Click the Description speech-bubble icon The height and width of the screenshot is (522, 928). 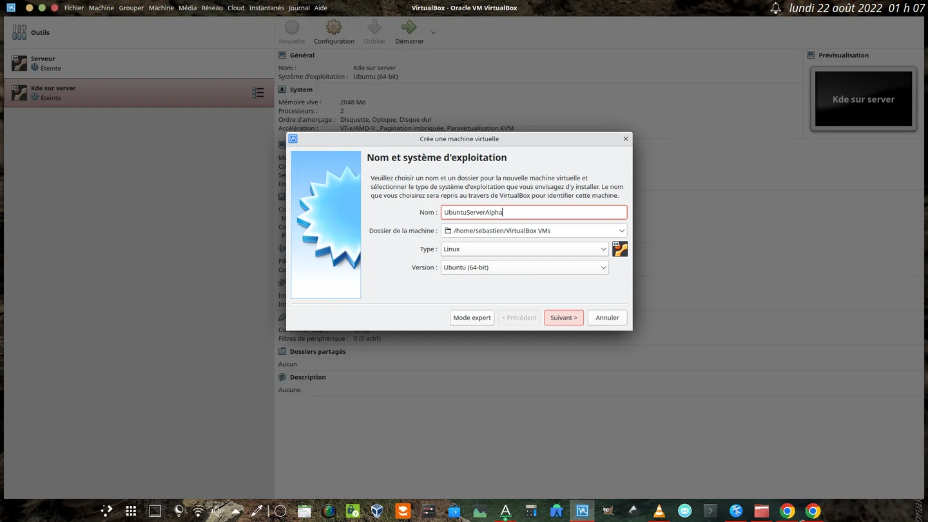pyautogui.click(x=282, y=377)
